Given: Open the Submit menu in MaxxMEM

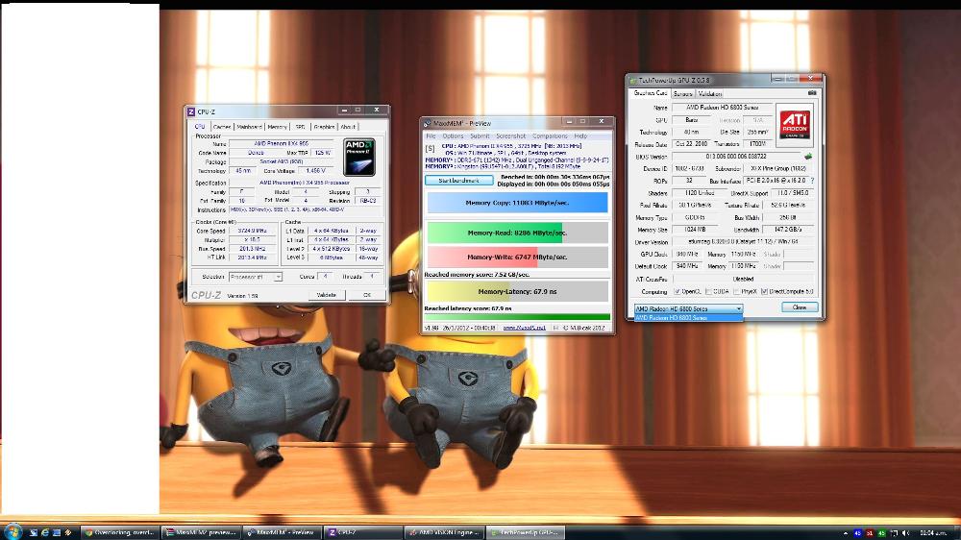Looking at the screenshot, I should [x=480, y=136].
